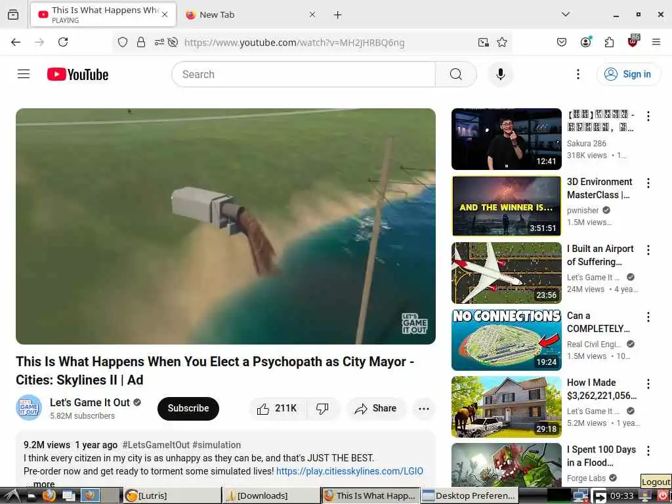The height and width of the screenshot is (504, 672).
Task: Open the play.citiesskylines.com/LGIO link
Action: click(x=349, y=471)
